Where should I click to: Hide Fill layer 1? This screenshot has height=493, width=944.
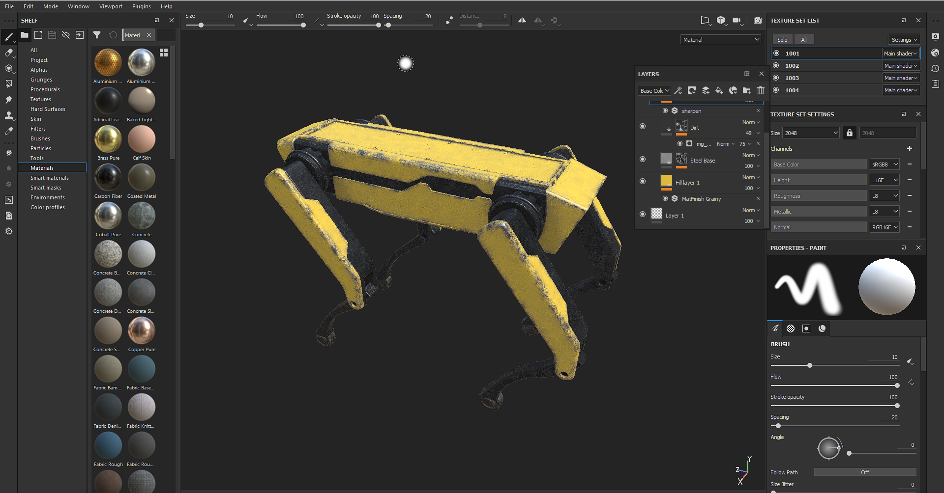pos(643,181)
